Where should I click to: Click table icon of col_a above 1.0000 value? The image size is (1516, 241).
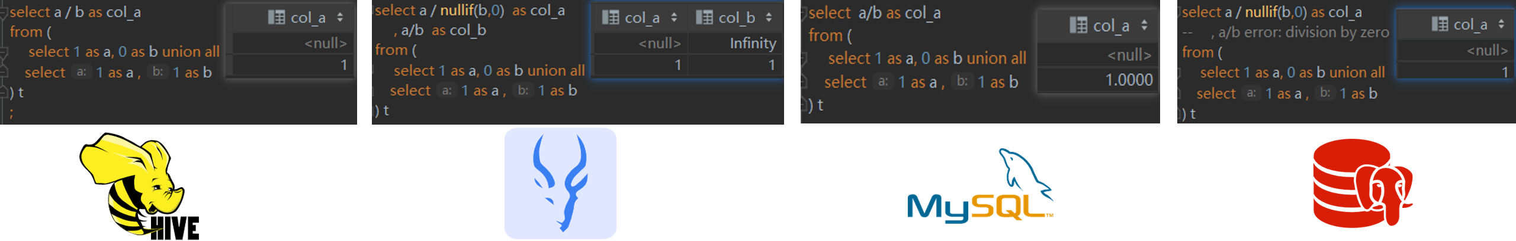click(x=1078, y=25)
